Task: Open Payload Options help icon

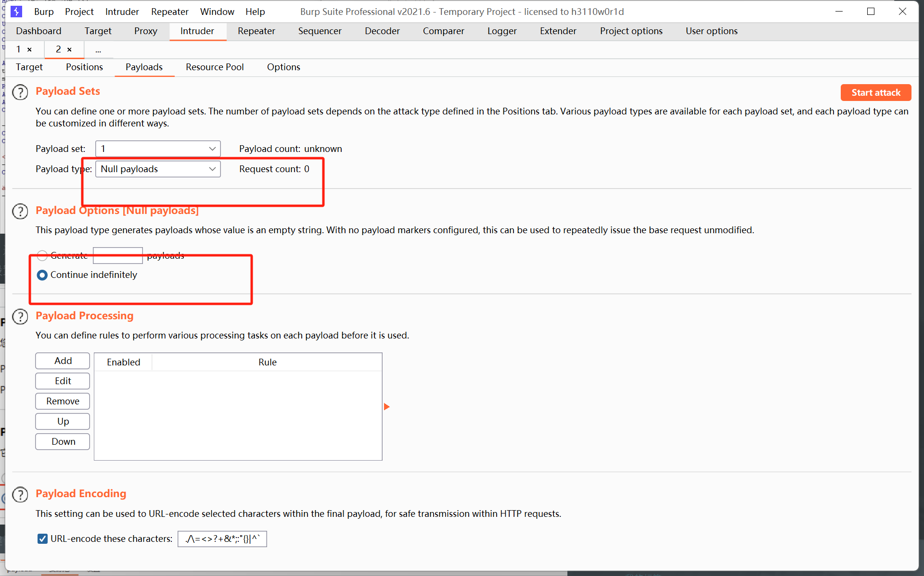Action: tap(20, 211)
